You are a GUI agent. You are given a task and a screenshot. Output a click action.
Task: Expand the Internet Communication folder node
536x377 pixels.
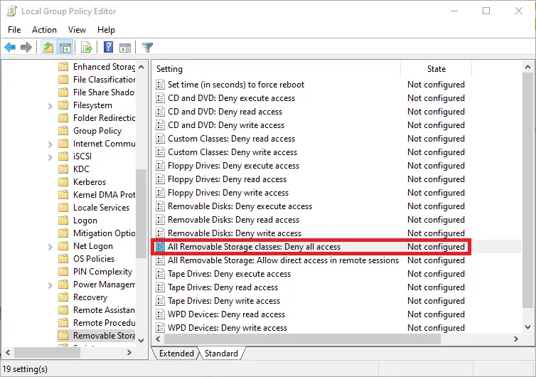(x=50, y=144)
